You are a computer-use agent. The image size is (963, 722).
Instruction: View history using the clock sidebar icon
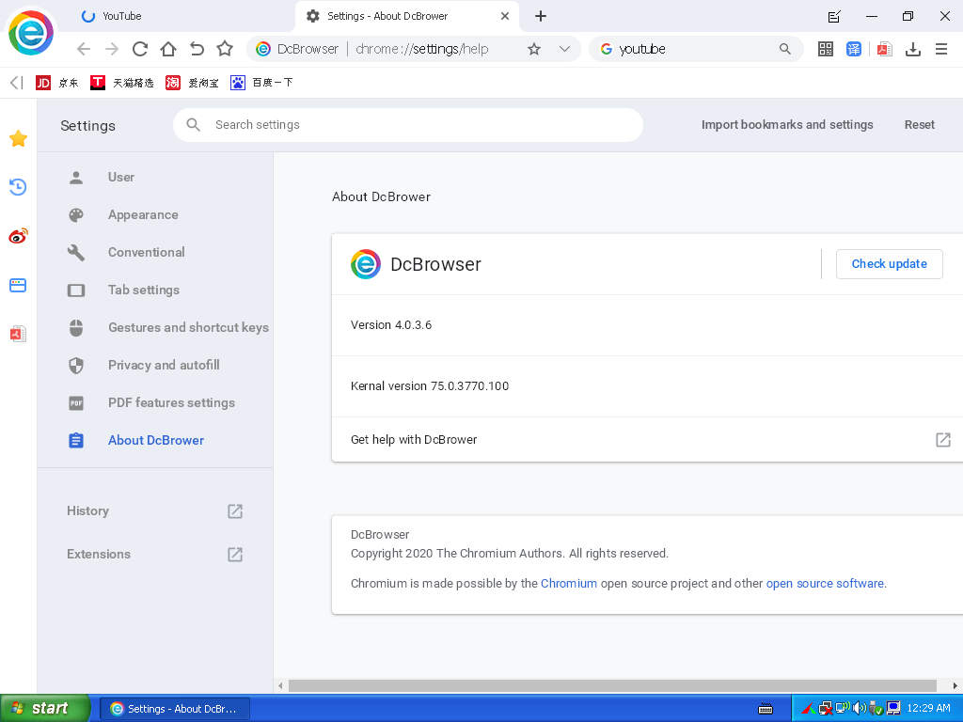click(18, 187)
